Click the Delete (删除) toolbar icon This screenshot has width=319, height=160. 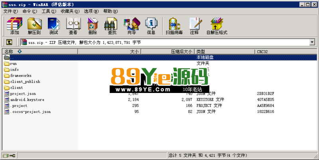pyautogui.click(x=93, y=26)
